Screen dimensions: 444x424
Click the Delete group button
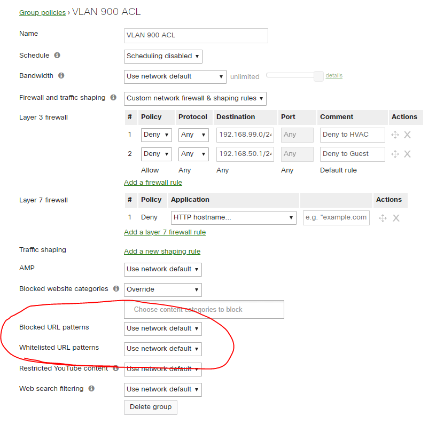(x=150, y=407)
